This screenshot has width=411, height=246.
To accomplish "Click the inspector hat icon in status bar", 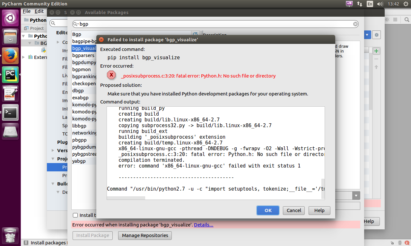I will 400,243.
